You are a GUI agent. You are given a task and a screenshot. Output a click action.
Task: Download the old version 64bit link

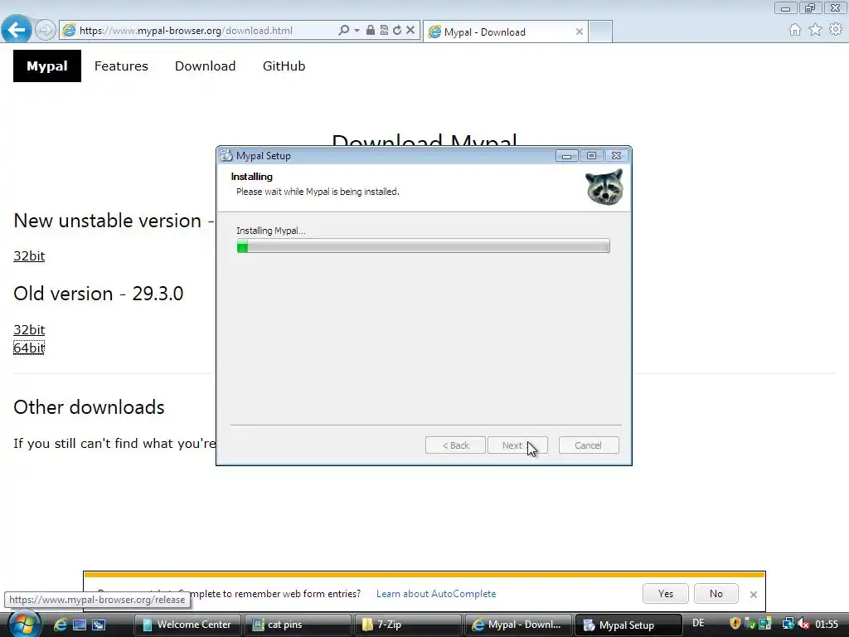(x=29, y=348)
